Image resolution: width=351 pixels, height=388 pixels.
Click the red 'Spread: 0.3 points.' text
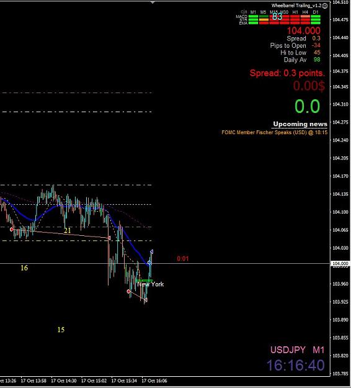pyautogui.click(x=287, y=73)
